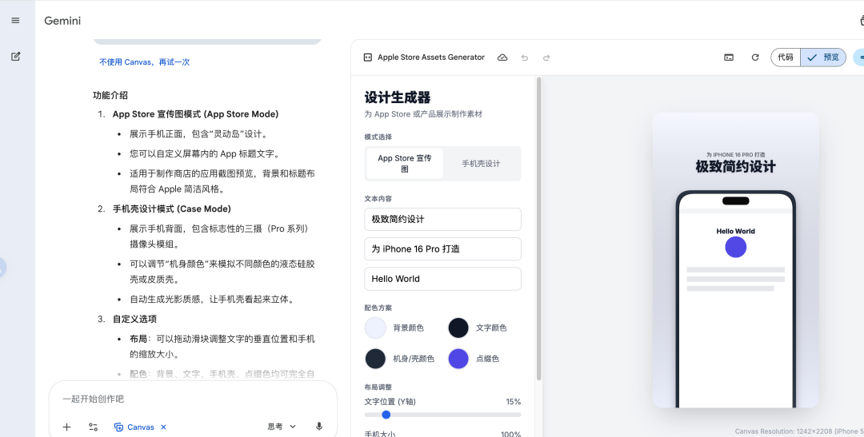864x437 pixels.
Task: Switch to the 预览 preview view
Action: click(823, 58)
